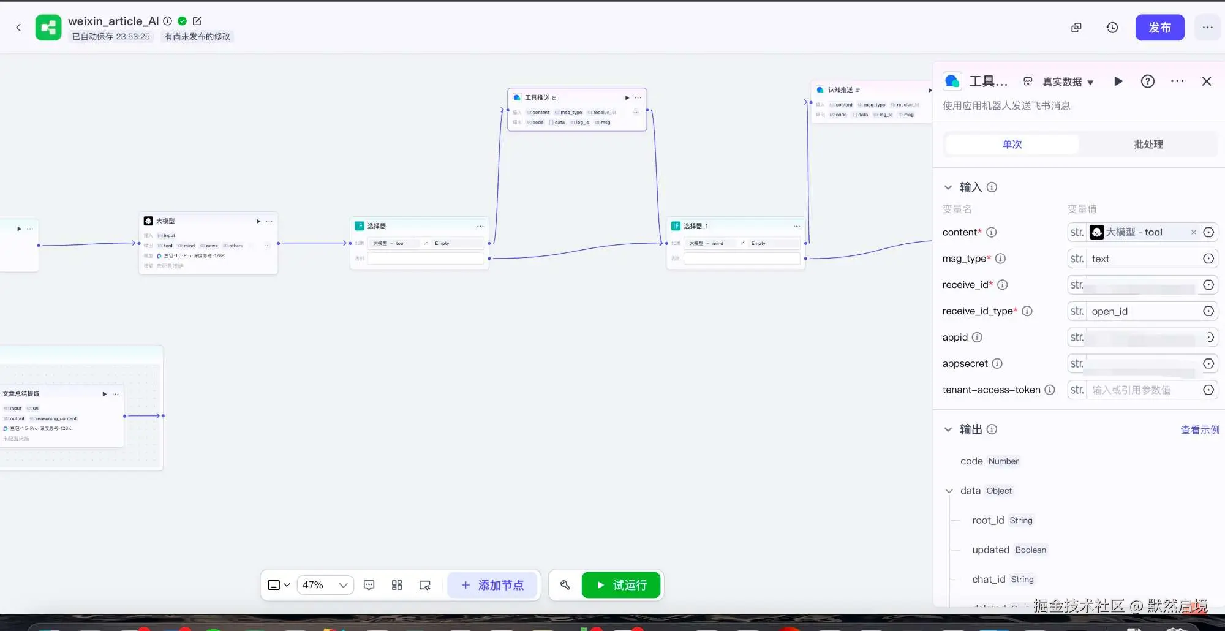
Task: Show workflow info next to the title
Action: pos(167,21)
